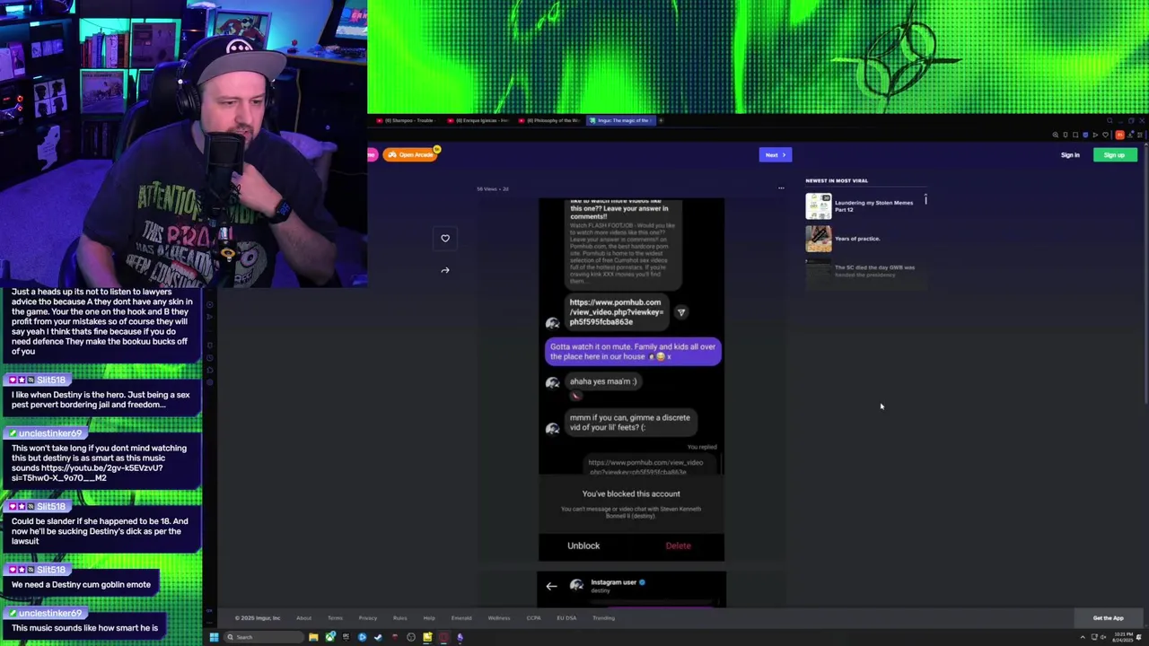The width and height of the screenshot is (1149, 646).
Task: Click the Terms footer link
Action: pos(335,618)
